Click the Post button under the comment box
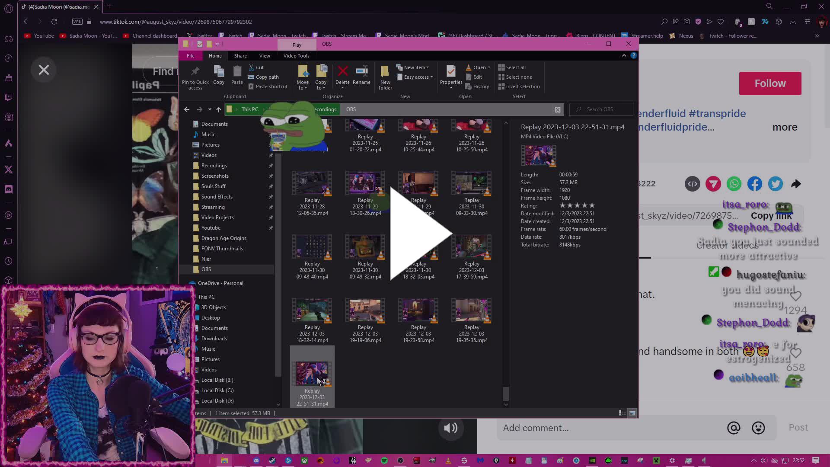The image size is (830, 467). (x=798, y=427)
